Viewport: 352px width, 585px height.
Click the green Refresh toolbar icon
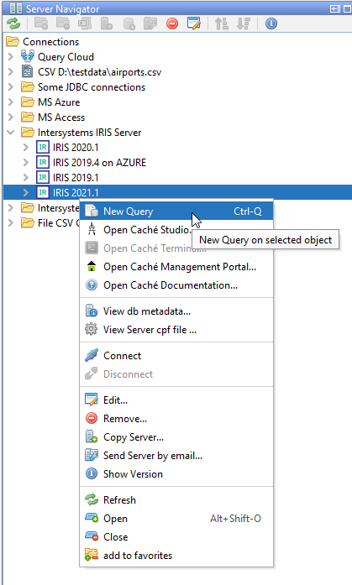pos(13,24)
